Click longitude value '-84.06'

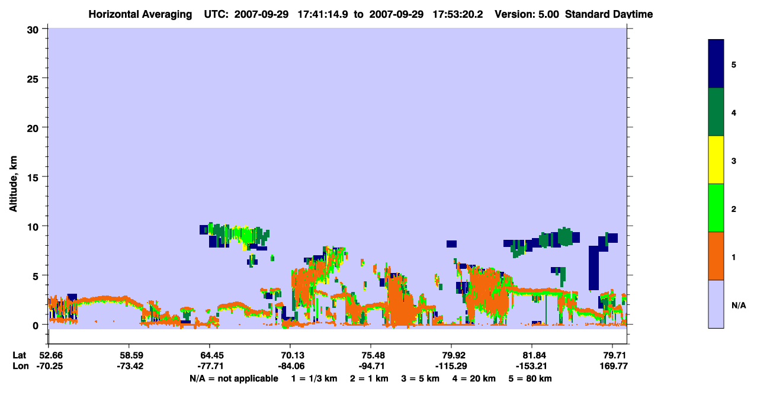pyautogui.click(x=290, y=366)
